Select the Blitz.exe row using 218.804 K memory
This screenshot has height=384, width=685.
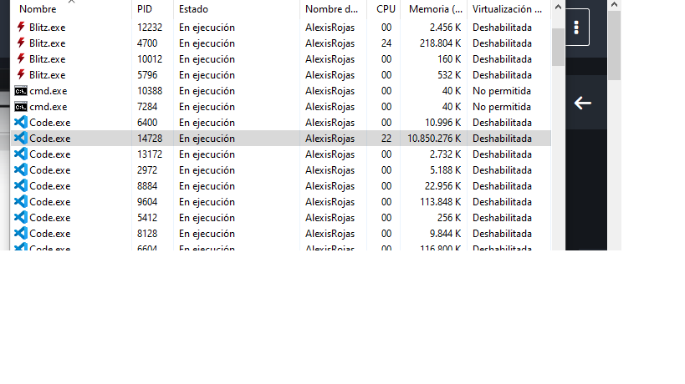coord(280,43)
